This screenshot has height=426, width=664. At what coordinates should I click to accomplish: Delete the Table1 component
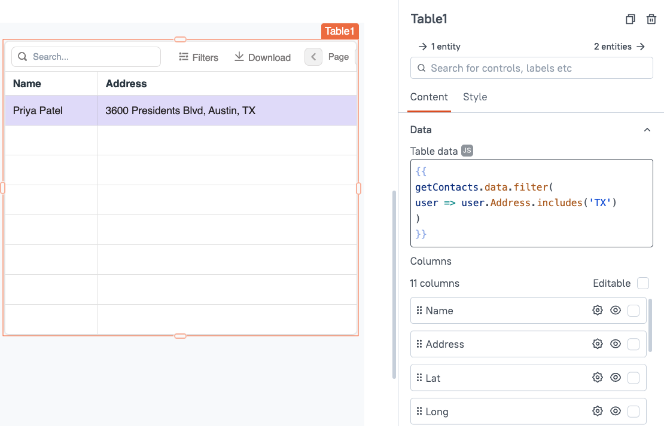(651, 19)
